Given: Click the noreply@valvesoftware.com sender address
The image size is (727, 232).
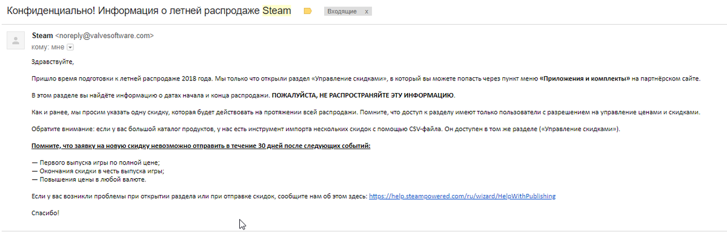Looking at the screenshot, I should click(x=104, y=36).
